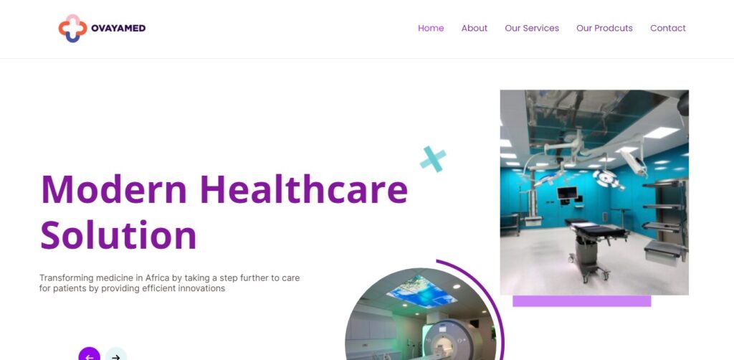734x360 pixels.
Task: Click the sky ceiling panel in the MRI photo
Action: tap(421, 291)
